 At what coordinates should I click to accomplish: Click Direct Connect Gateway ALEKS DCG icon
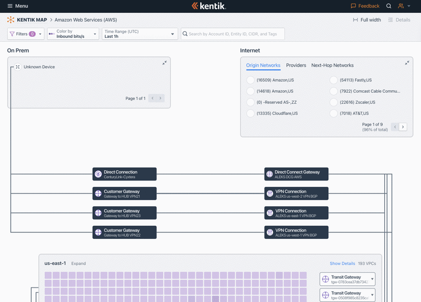click(269, 174)
